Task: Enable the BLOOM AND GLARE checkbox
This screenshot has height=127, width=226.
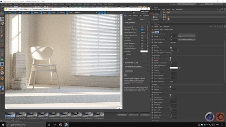Action: (148, 63)
